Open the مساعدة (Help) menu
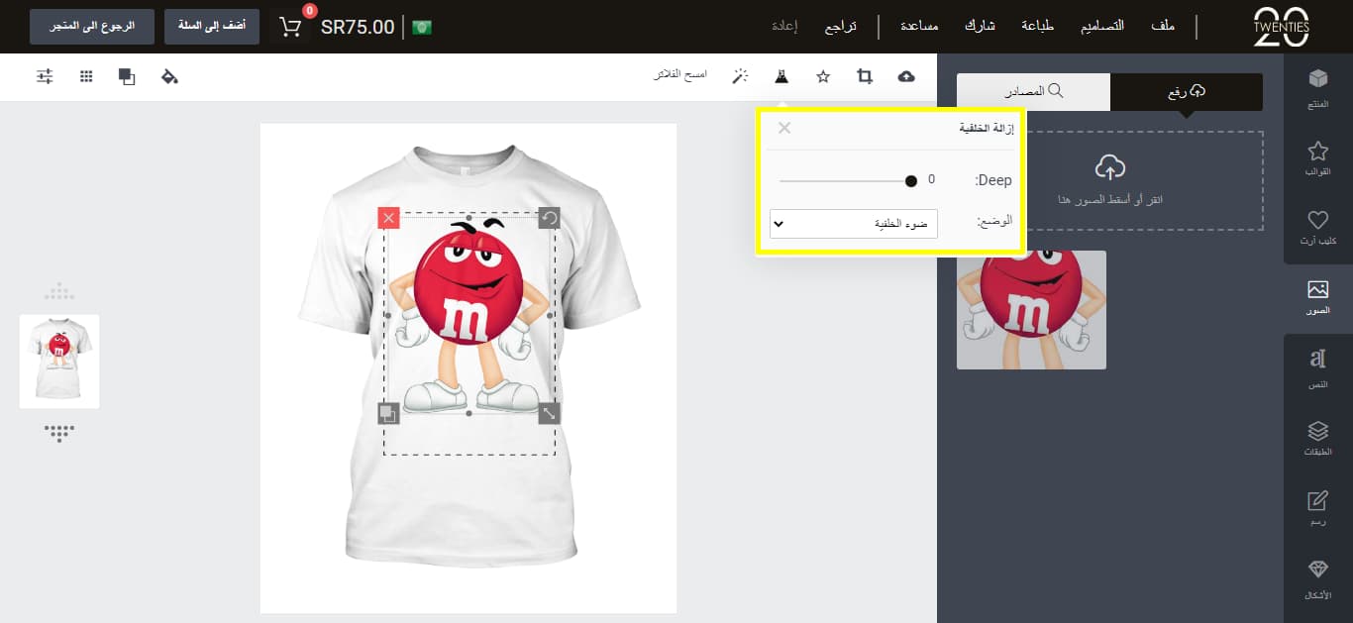 tap(919, 26)
